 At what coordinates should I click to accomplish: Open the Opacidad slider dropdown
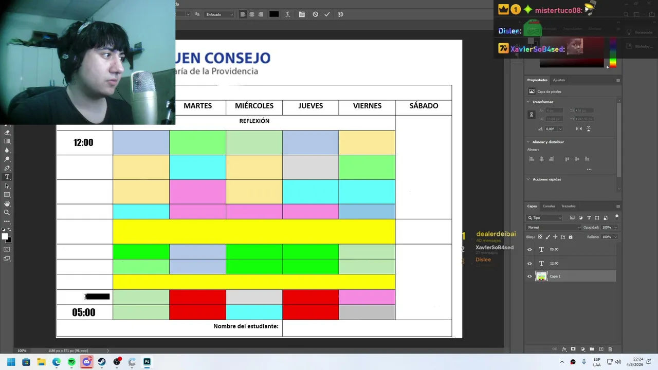pyautogui.click(x=615, y=227)
